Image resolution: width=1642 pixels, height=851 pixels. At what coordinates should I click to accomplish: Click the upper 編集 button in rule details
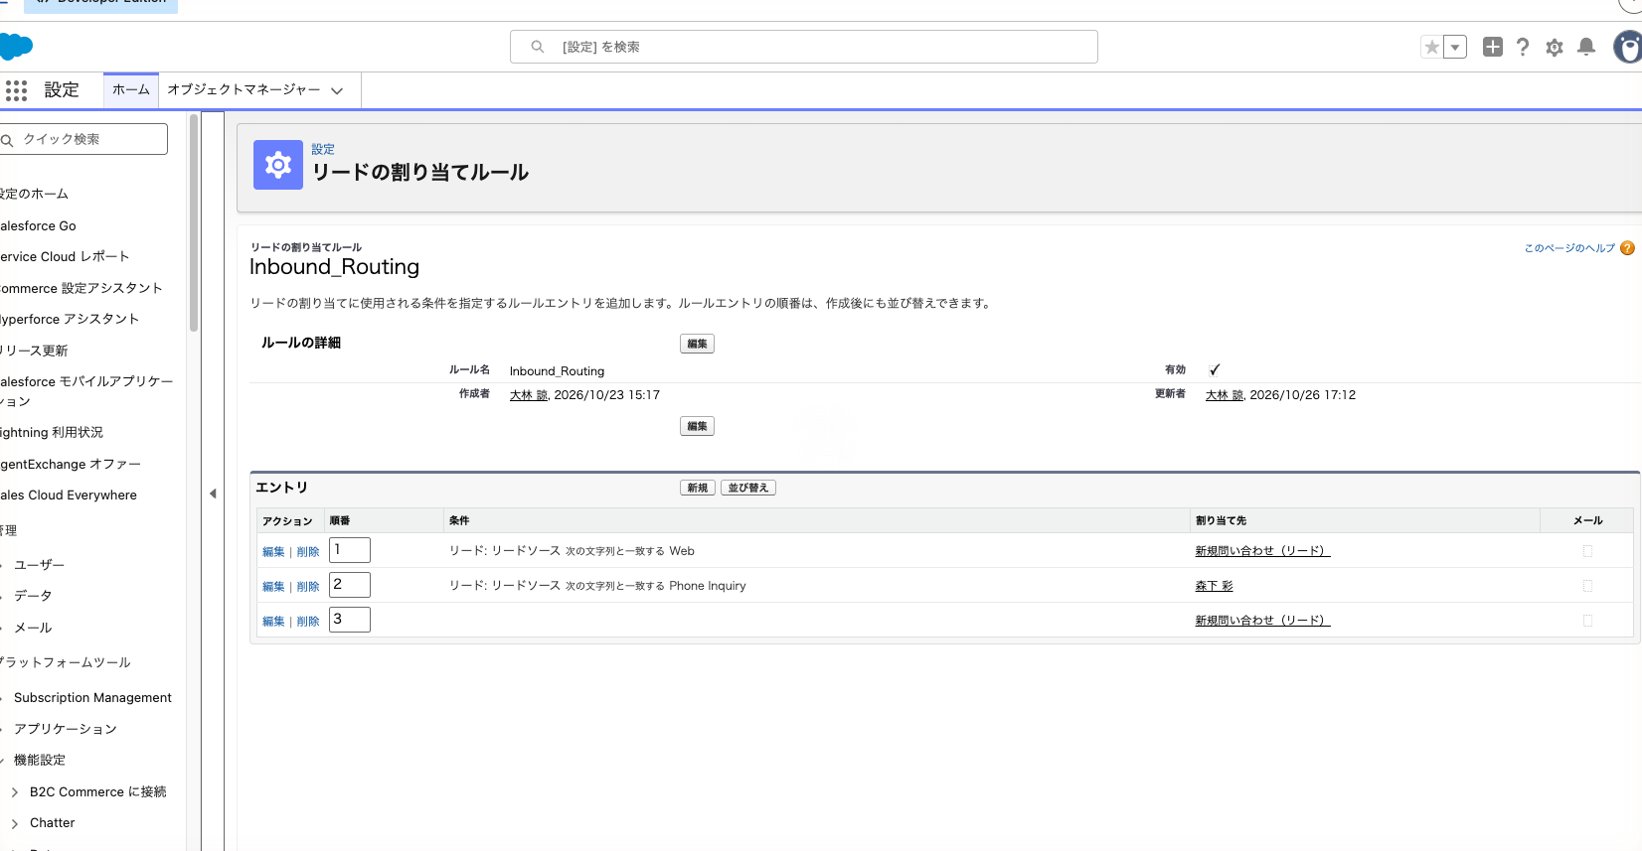click(697, 344)
